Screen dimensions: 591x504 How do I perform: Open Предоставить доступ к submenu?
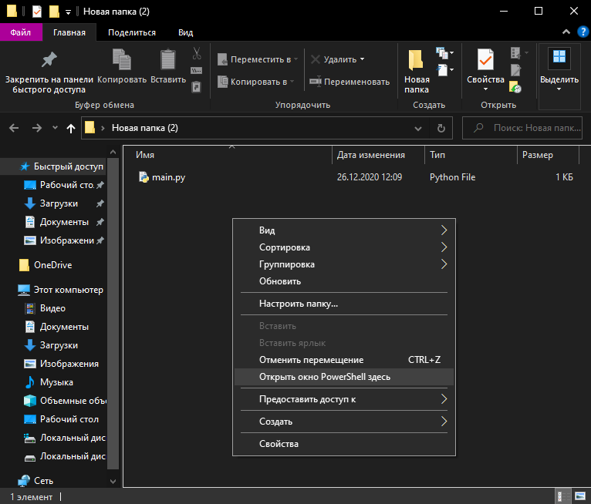pos(344,399)
